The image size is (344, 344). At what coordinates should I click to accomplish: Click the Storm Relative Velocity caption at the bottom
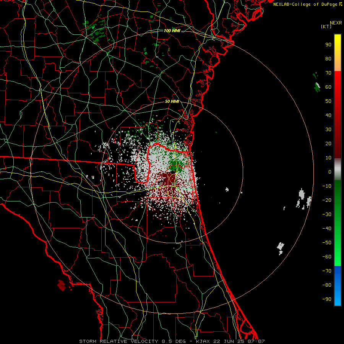click(x=172, y=341)
